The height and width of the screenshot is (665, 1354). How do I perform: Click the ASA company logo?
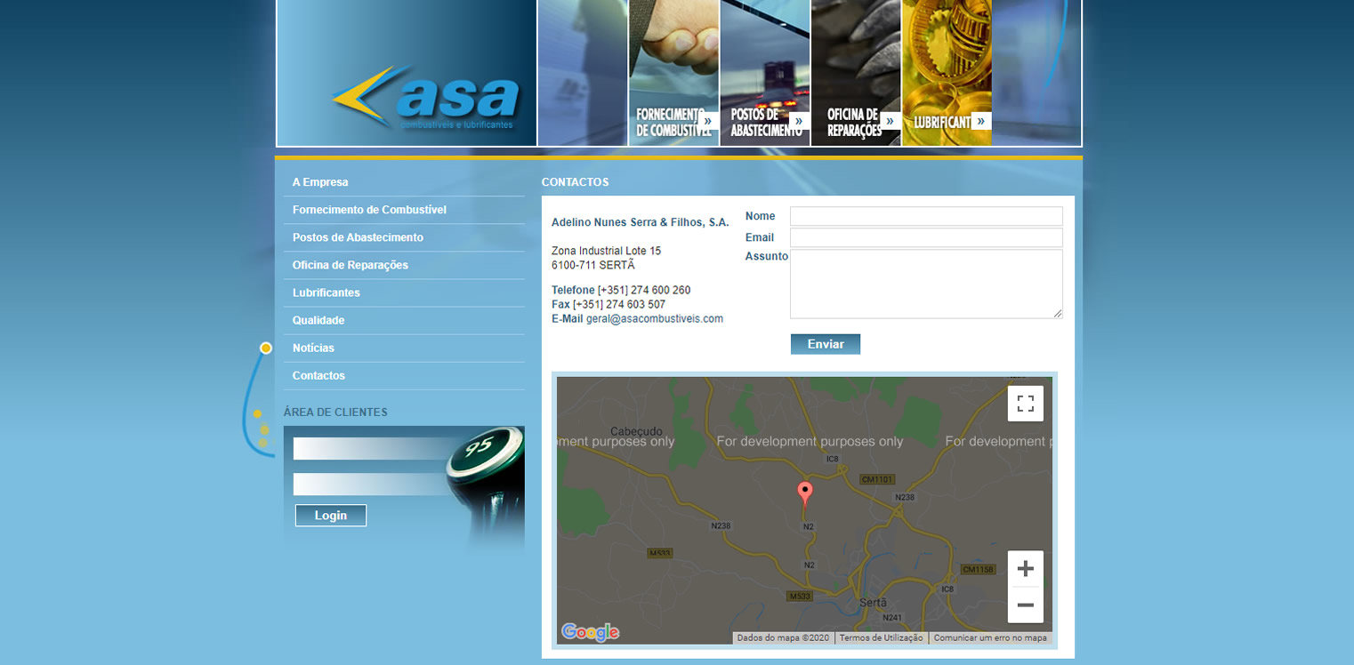coord(425,98)
